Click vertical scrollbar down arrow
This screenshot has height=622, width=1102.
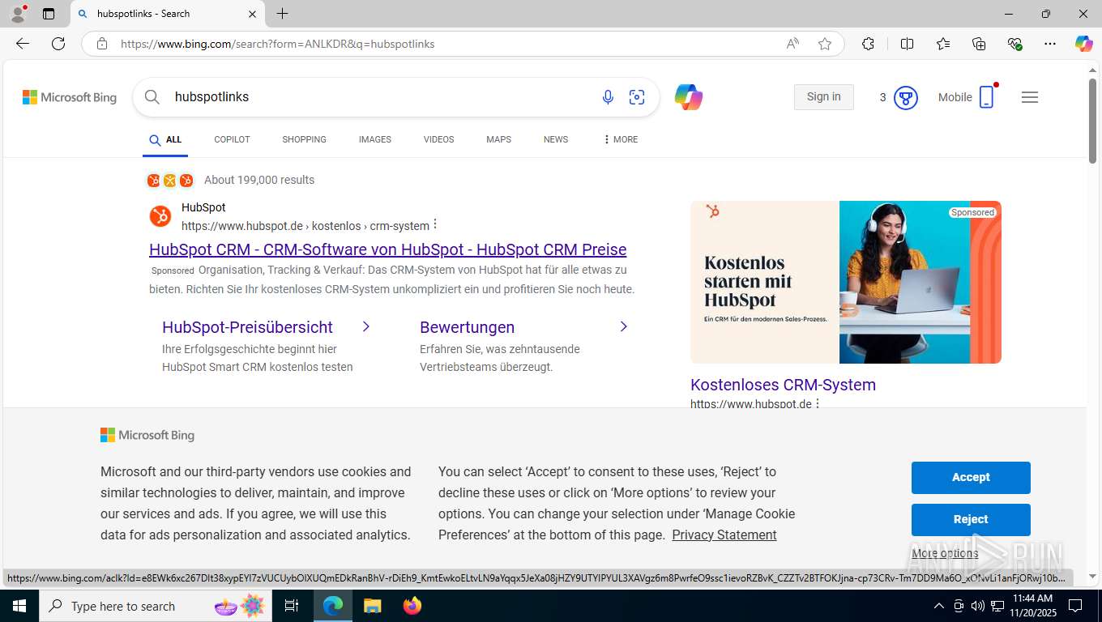(1092, 576)
